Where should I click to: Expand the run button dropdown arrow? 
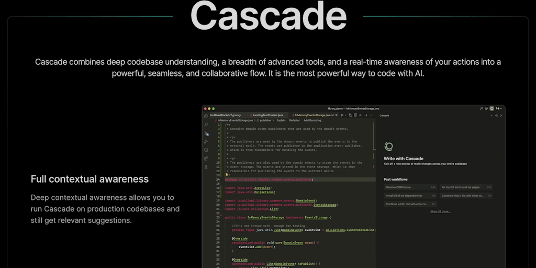(x=346, y=115)
